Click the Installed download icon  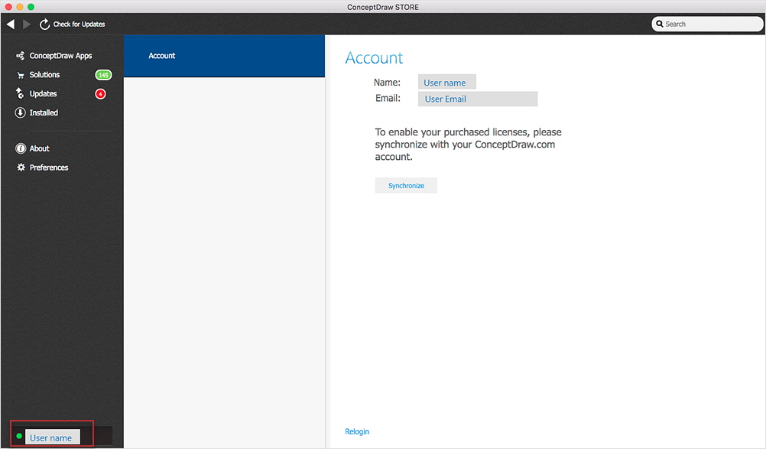tap(20, 113)
